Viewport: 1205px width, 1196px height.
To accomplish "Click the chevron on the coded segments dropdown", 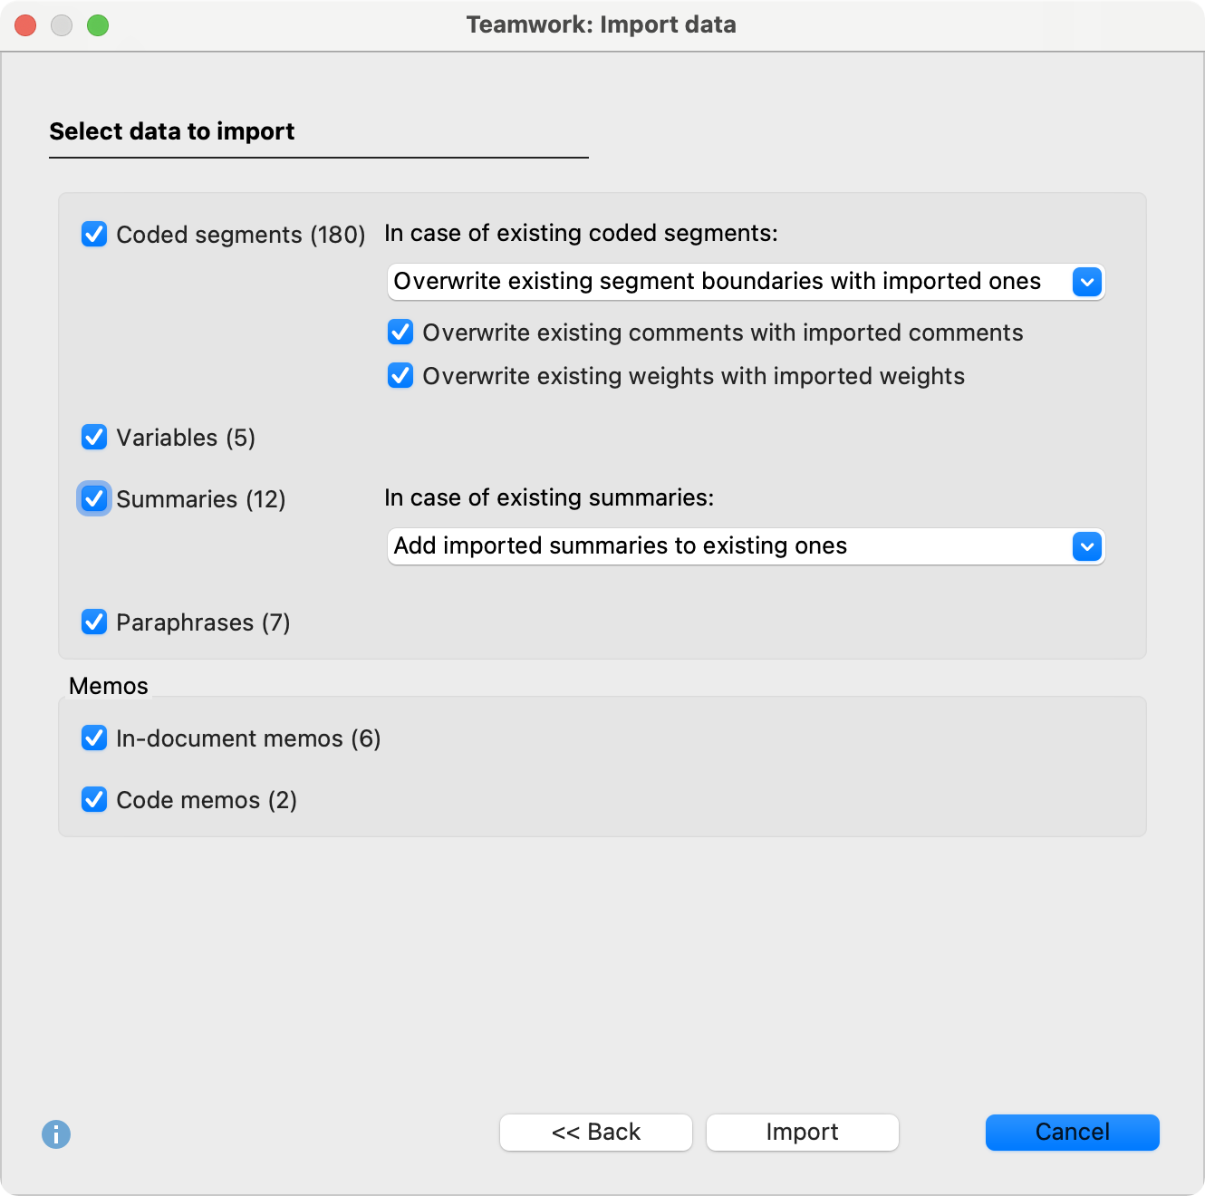I will click(1087, 282).
